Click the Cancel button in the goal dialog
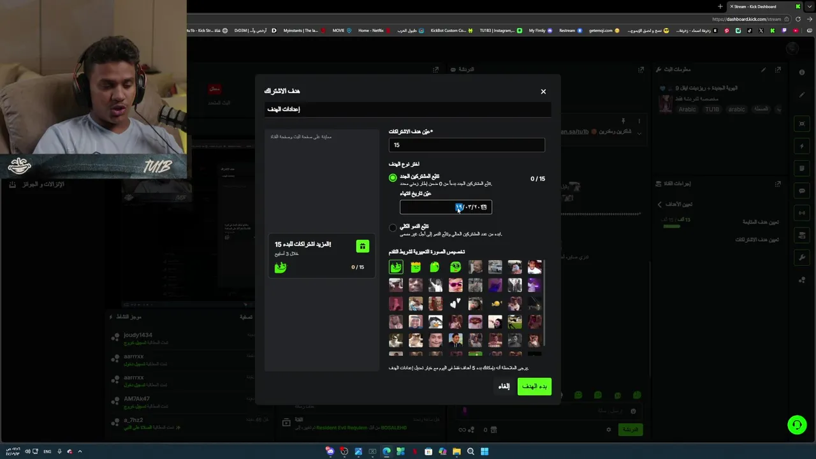This screenshot has height=459, width=816. click(x=504, y=386)
